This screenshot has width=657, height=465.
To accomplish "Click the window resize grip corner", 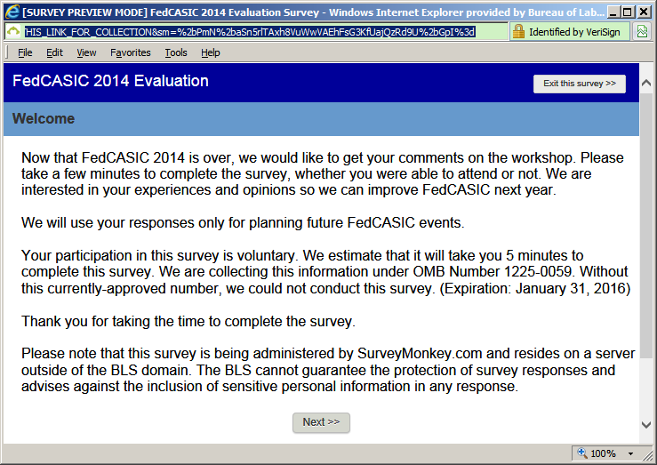I will 650,458.
